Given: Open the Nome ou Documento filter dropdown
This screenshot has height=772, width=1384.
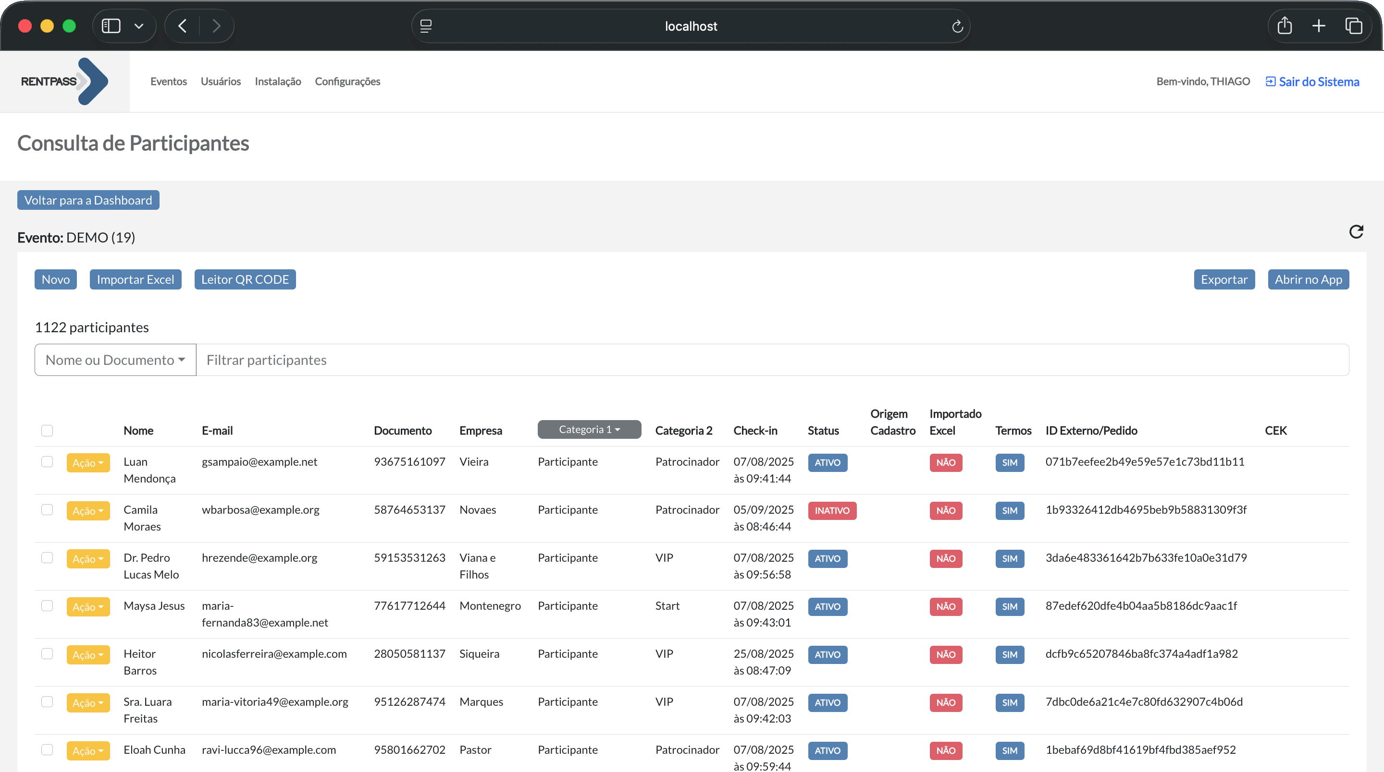Looking at the screenshot, I should (x=114, y=360).
